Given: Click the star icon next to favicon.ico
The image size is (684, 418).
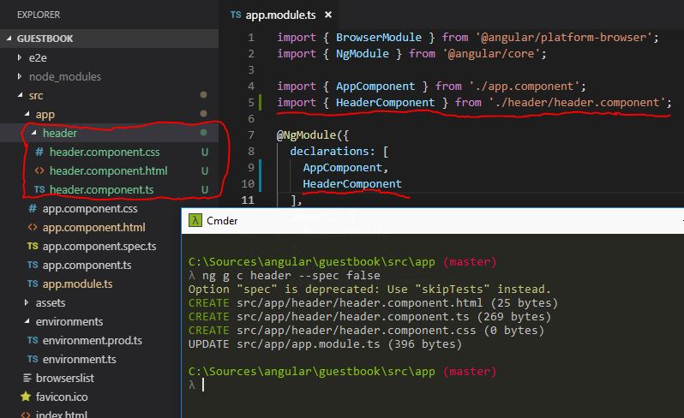Looking at the screenshot, I should 26,397.
